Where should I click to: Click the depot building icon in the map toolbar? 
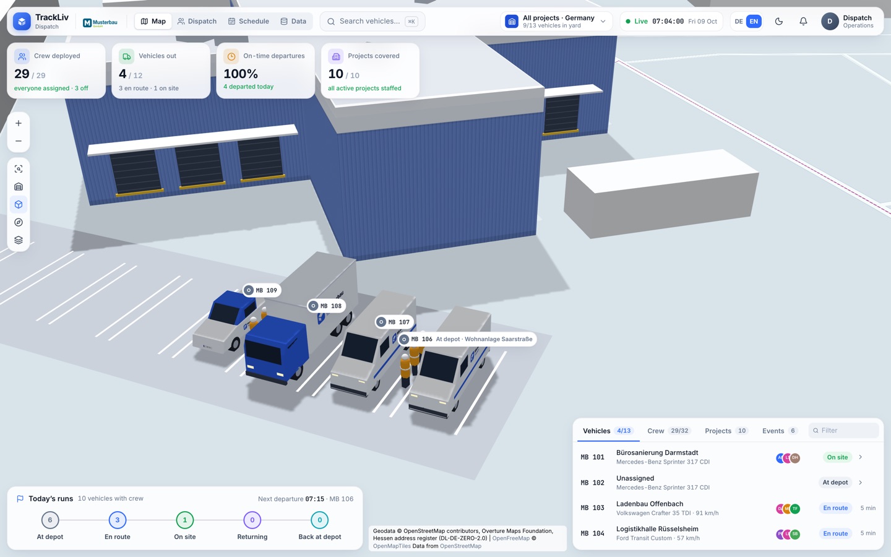click(19, 187)
